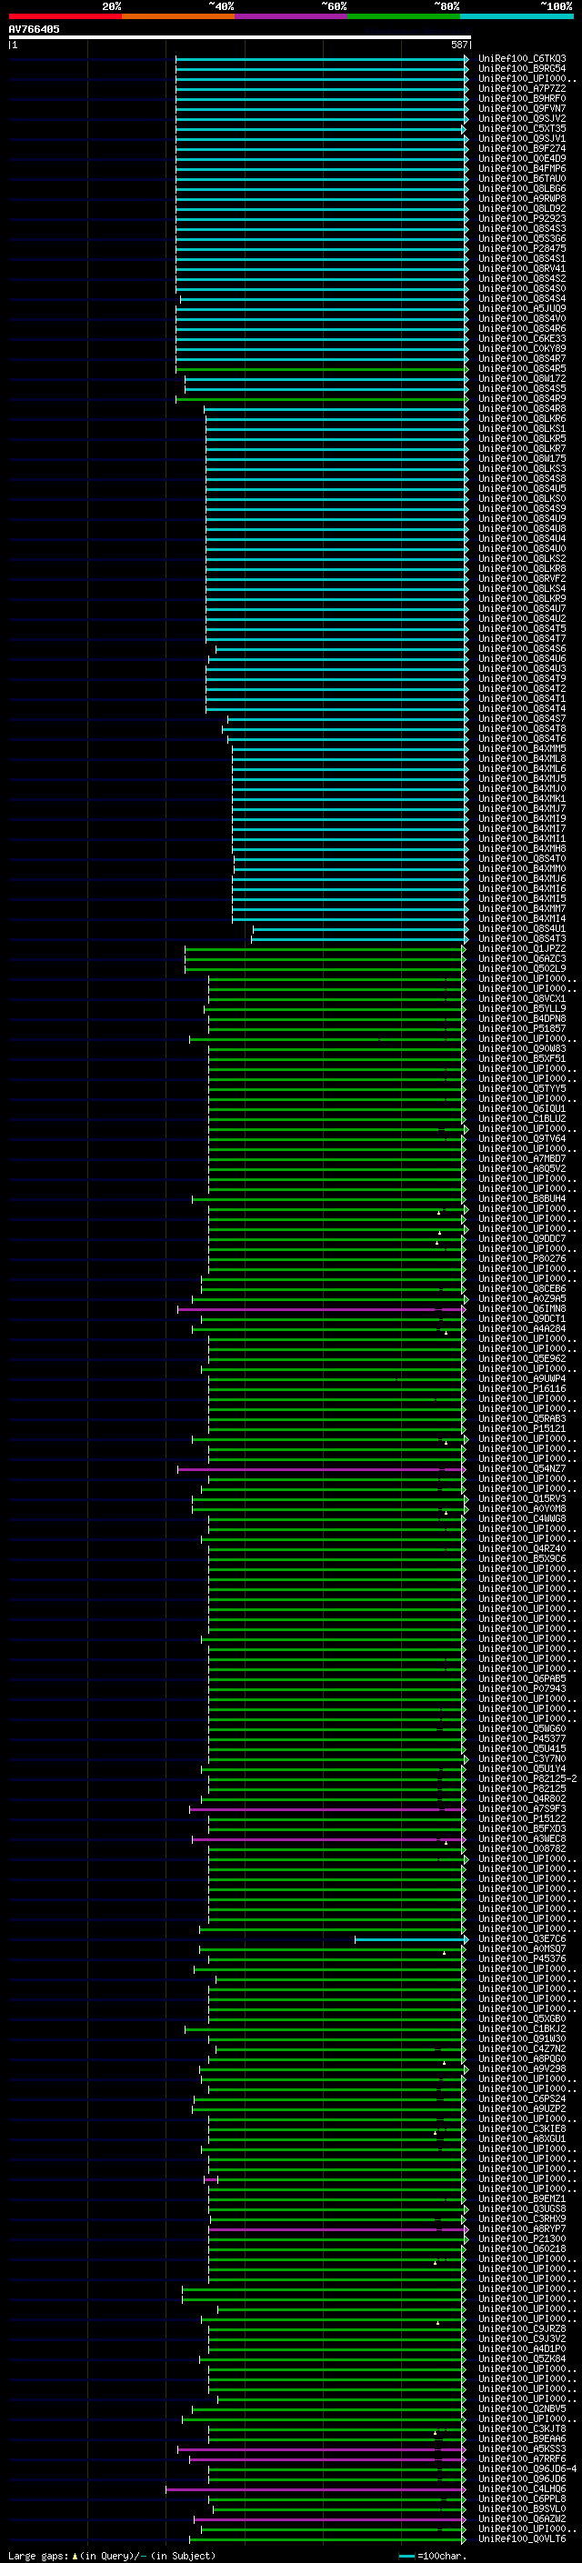Image resolution: width=582 pixels, height=2563 pixels.
Task: Select the UniRef100_C0KY89 hit label
Action: [x=522, y=348]
